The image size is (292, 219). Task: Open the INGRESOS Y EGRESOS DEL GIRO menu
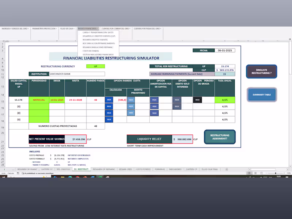click(15, 29)
